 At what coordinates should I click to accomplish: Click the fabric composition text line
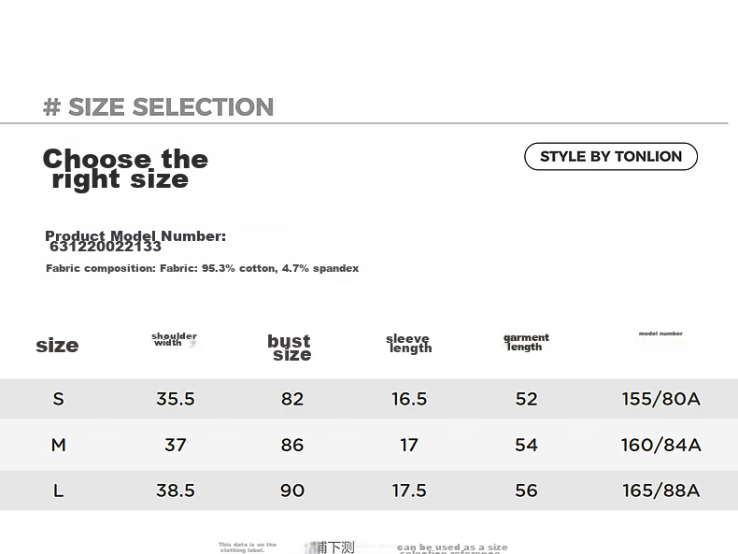click(203, 268)
